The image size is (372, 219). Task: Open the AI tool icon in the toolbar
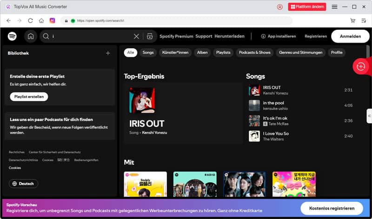pyautogui.click(x=52, y=20)
